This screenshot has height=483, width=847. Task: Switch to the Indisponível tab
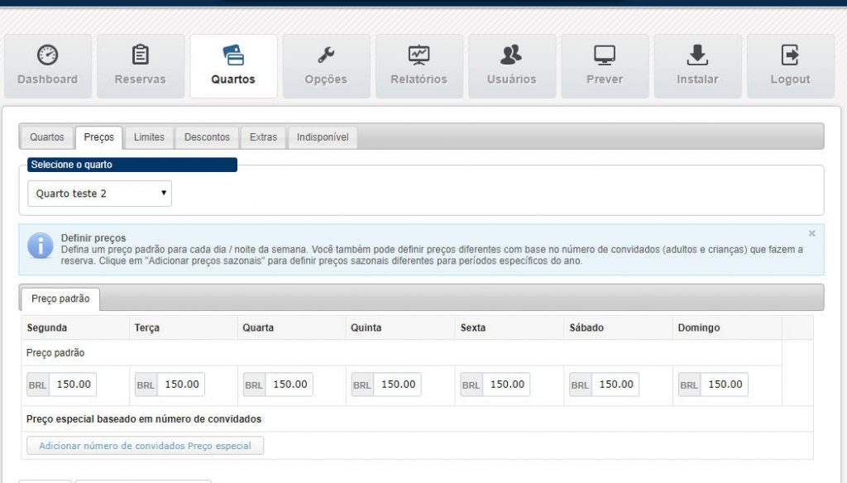[x=323, y=137]
